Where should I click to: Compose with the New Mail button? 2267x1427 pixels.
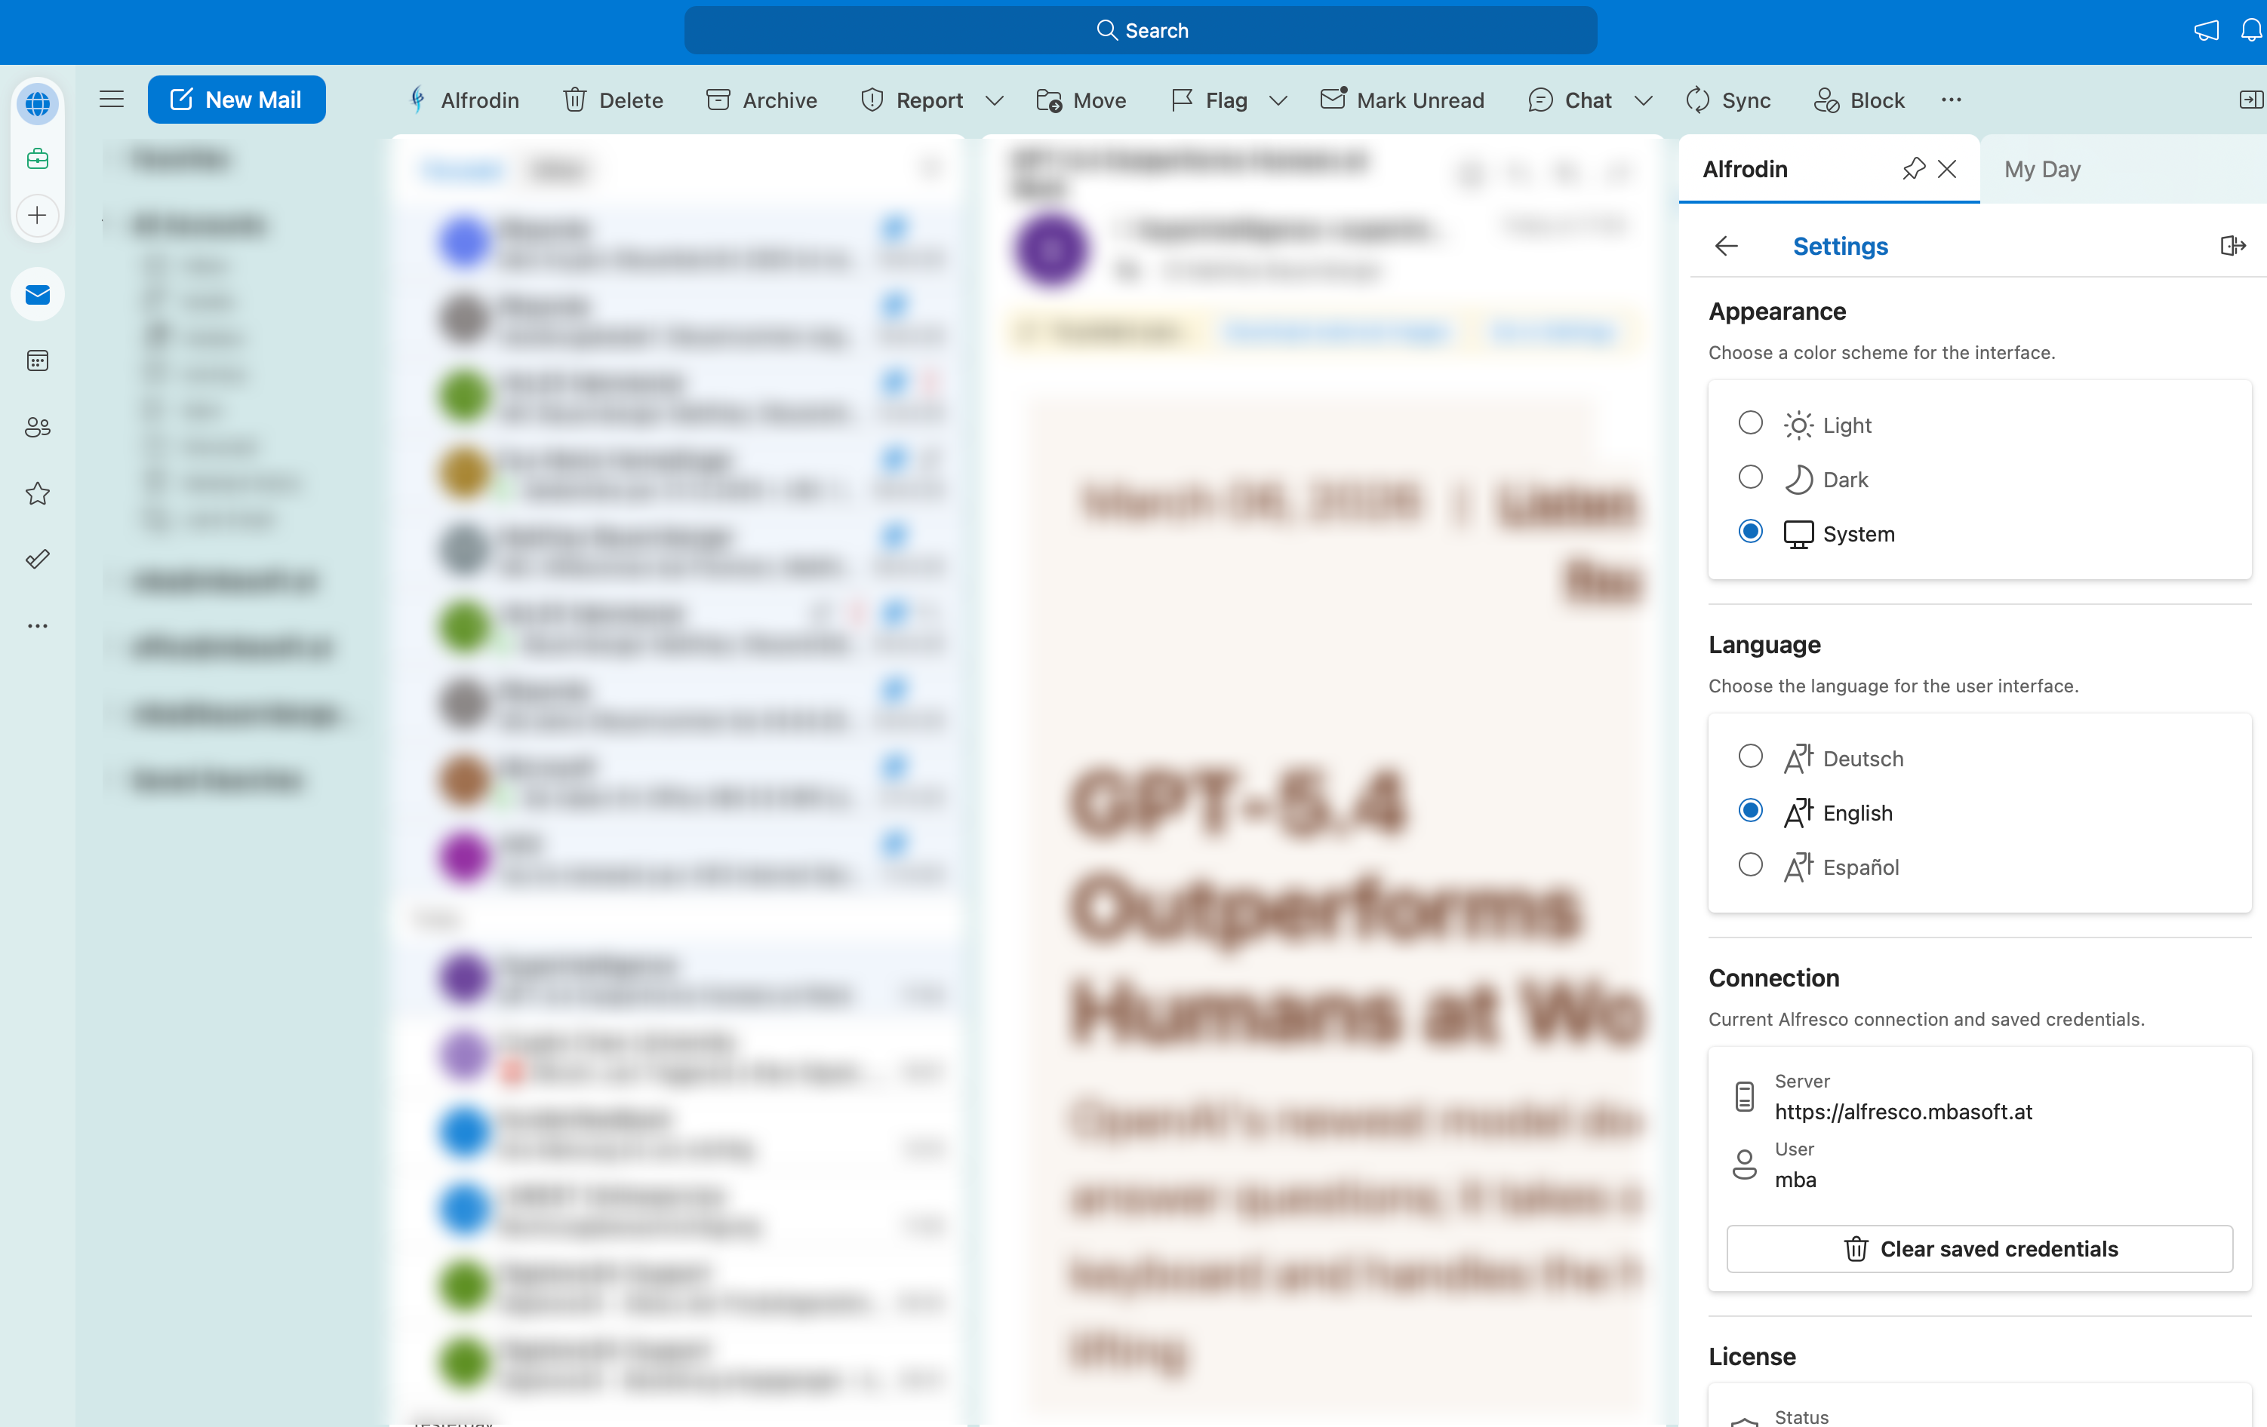[x=236, y=100]
